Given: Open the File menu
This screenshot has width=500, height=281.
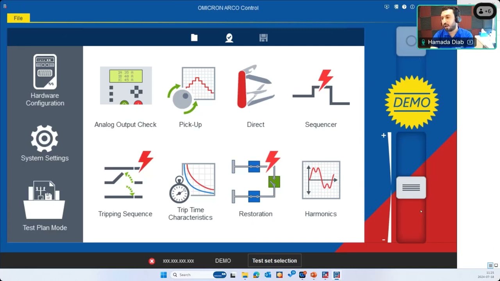Looking at the screenshot, I should tap(18, 18).
